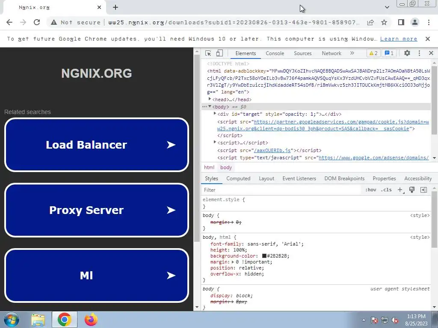Viewport: 438px width, 328px height.
Task: Open the /aaxOUERIb.js script link
Action: click(x=272, y=150)
